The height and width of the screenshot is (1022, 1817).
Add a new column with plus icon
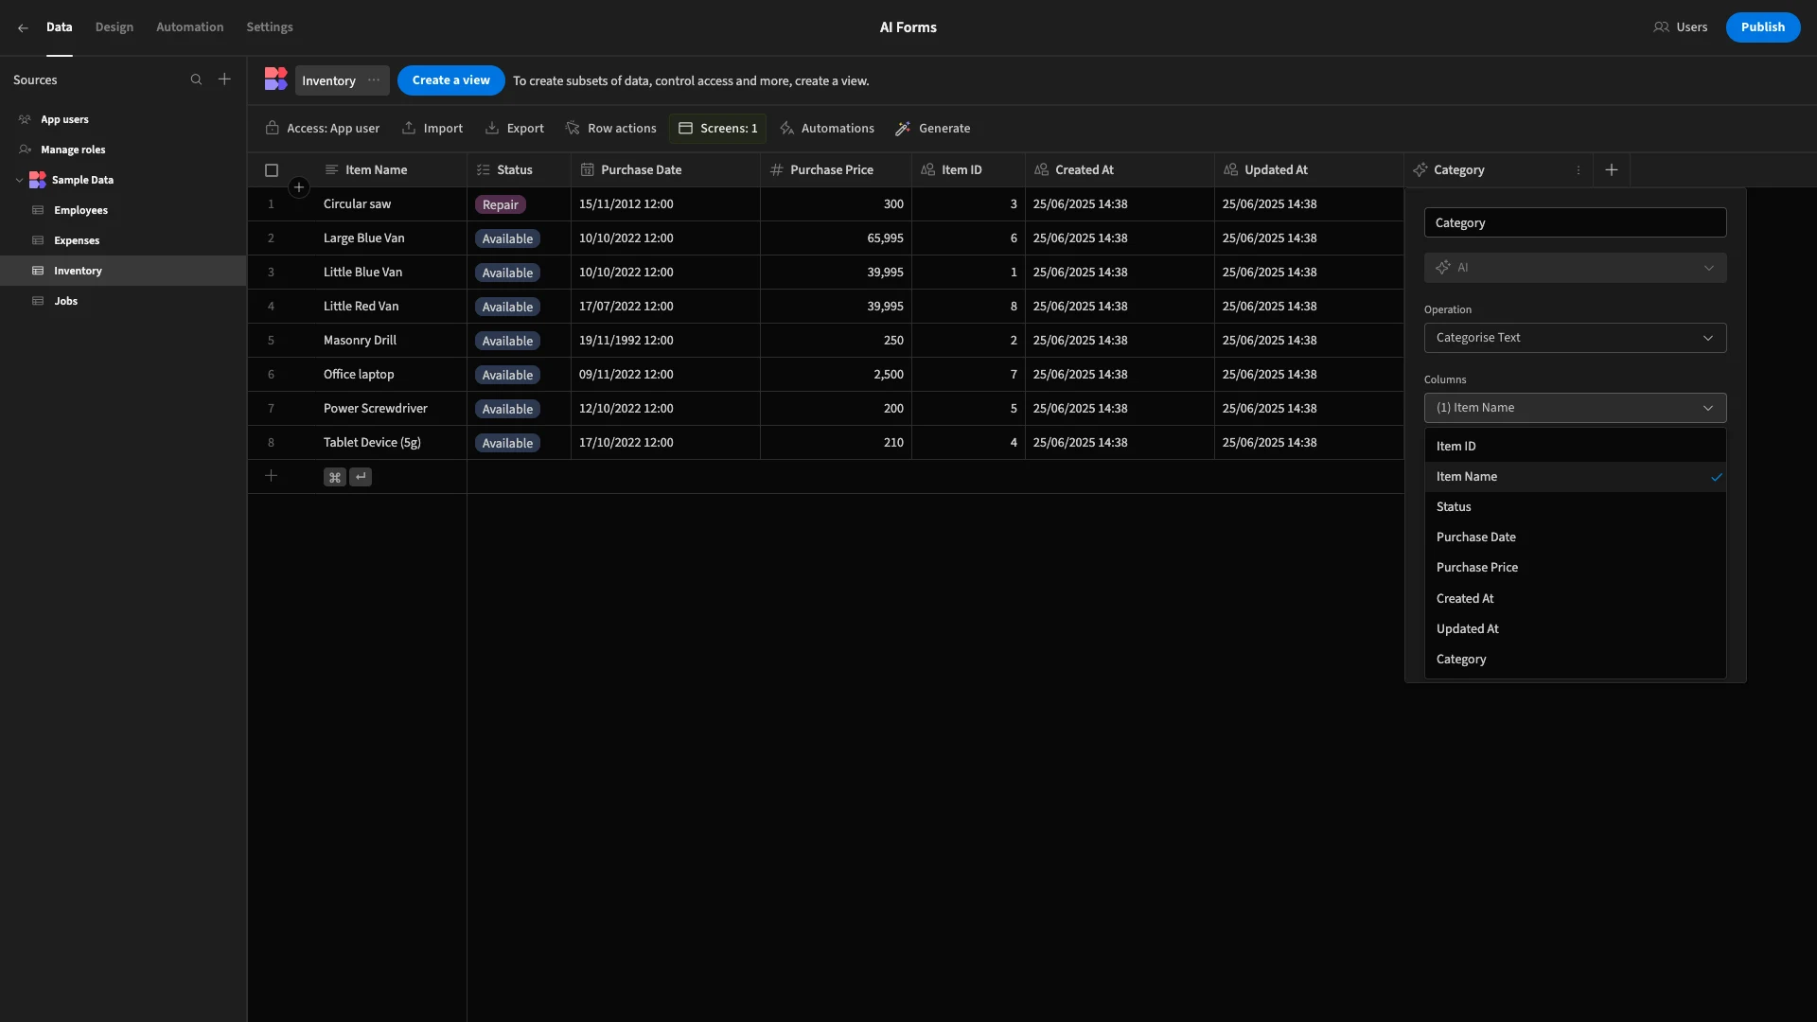1612,169
